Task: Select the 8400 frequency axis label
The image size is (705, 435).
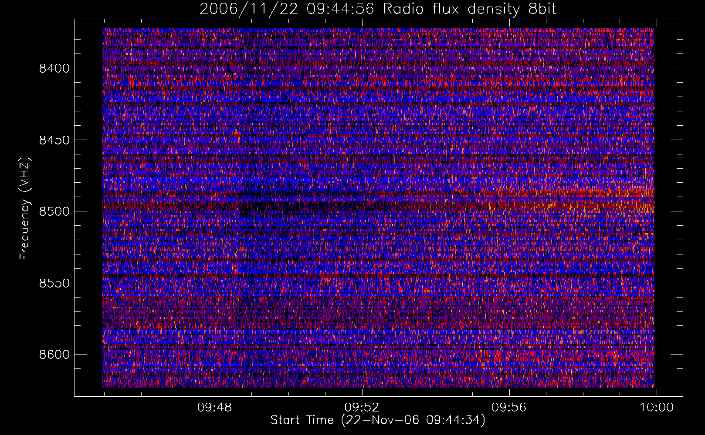Action: click(54, 69)
